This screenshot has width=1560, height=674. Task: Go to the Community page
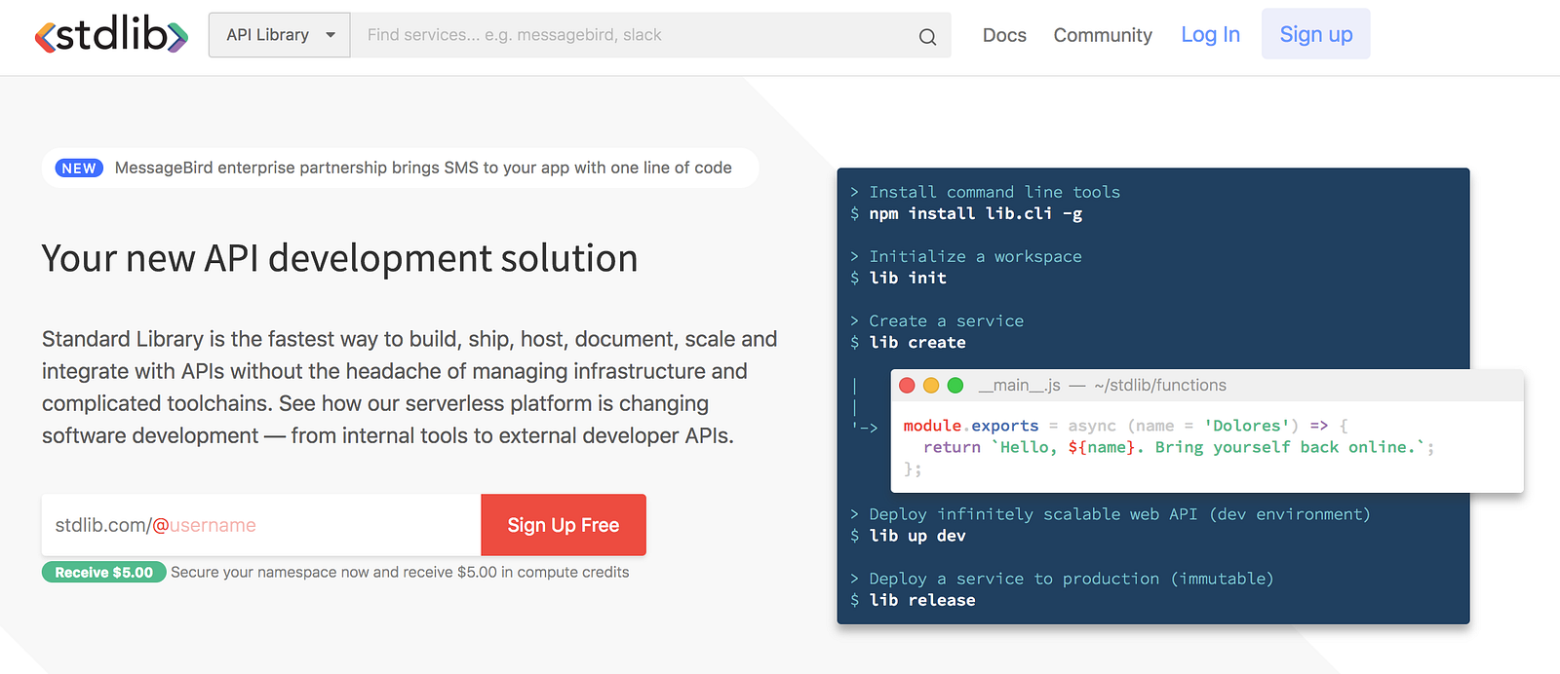tap(1103, 35)
